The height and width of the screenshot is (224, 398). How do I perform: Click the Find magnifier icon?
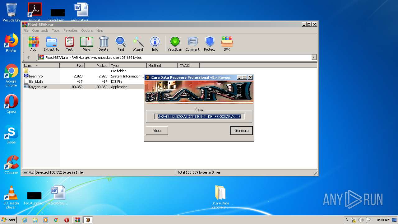click(121, 44)
